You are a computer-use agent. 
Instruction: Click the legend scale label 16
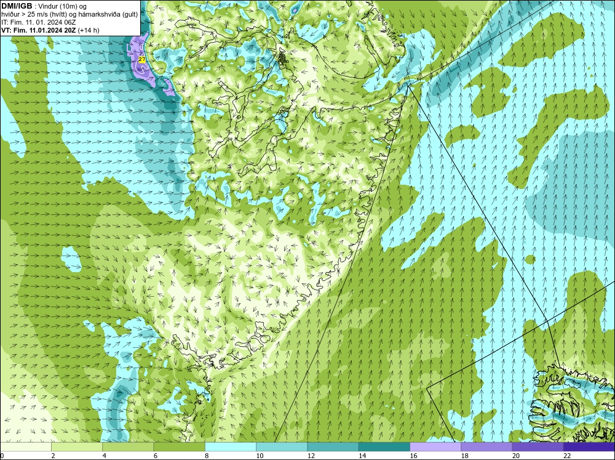tap(413, 456)
